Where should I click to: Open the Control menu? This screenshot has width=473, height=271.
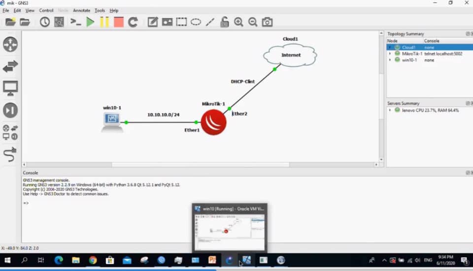click(46, 10)
